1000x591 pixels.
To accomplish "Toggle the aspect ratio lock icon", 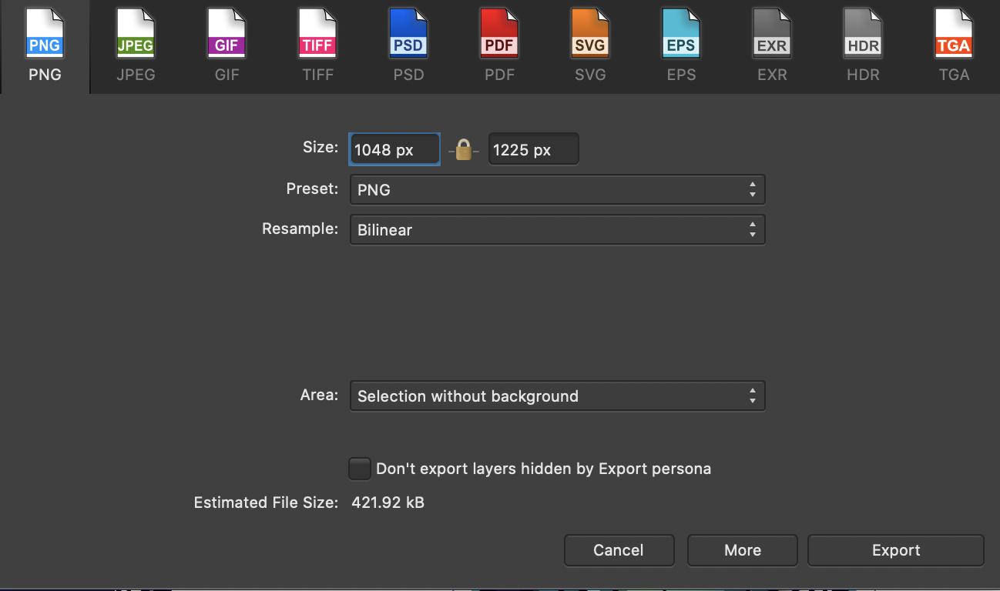I will (x=464, y=149).
